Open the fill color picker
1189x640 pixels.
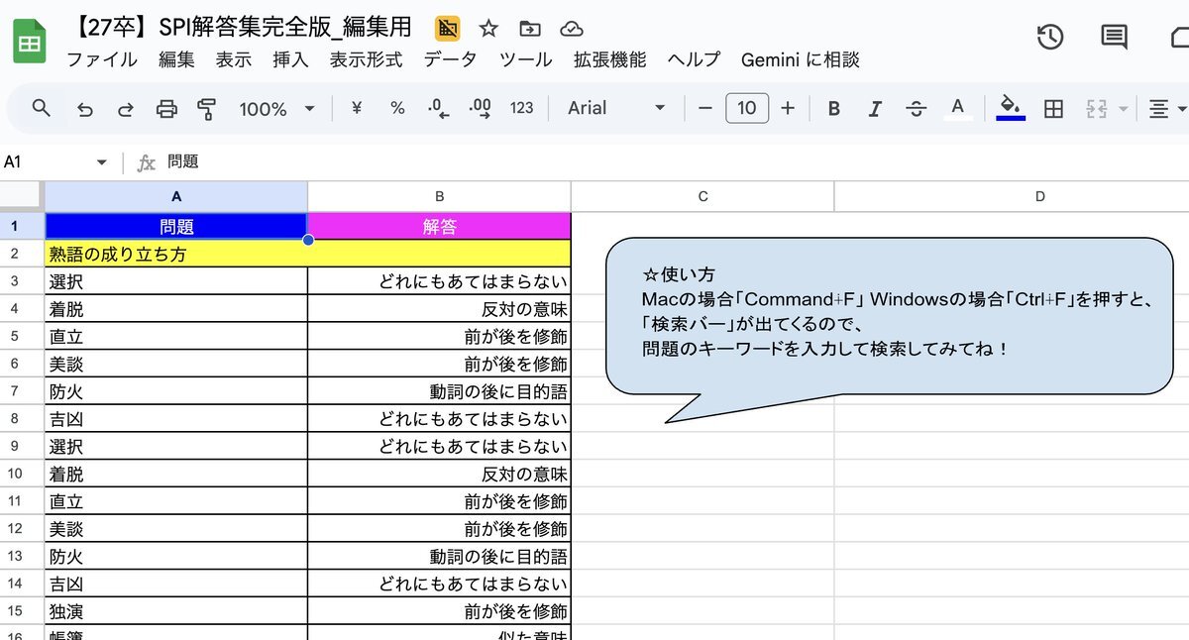point(1011,108)
